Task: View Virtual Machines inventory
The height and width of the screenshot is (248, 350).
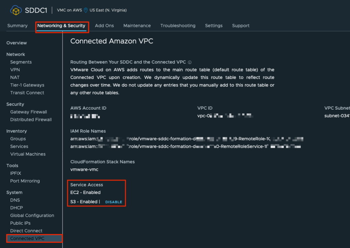Action: click(28, 154)
